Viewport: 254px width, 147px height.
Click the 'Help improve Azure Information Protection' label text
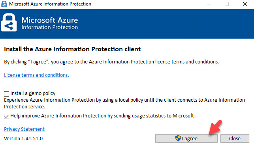(x=102, y=116)
